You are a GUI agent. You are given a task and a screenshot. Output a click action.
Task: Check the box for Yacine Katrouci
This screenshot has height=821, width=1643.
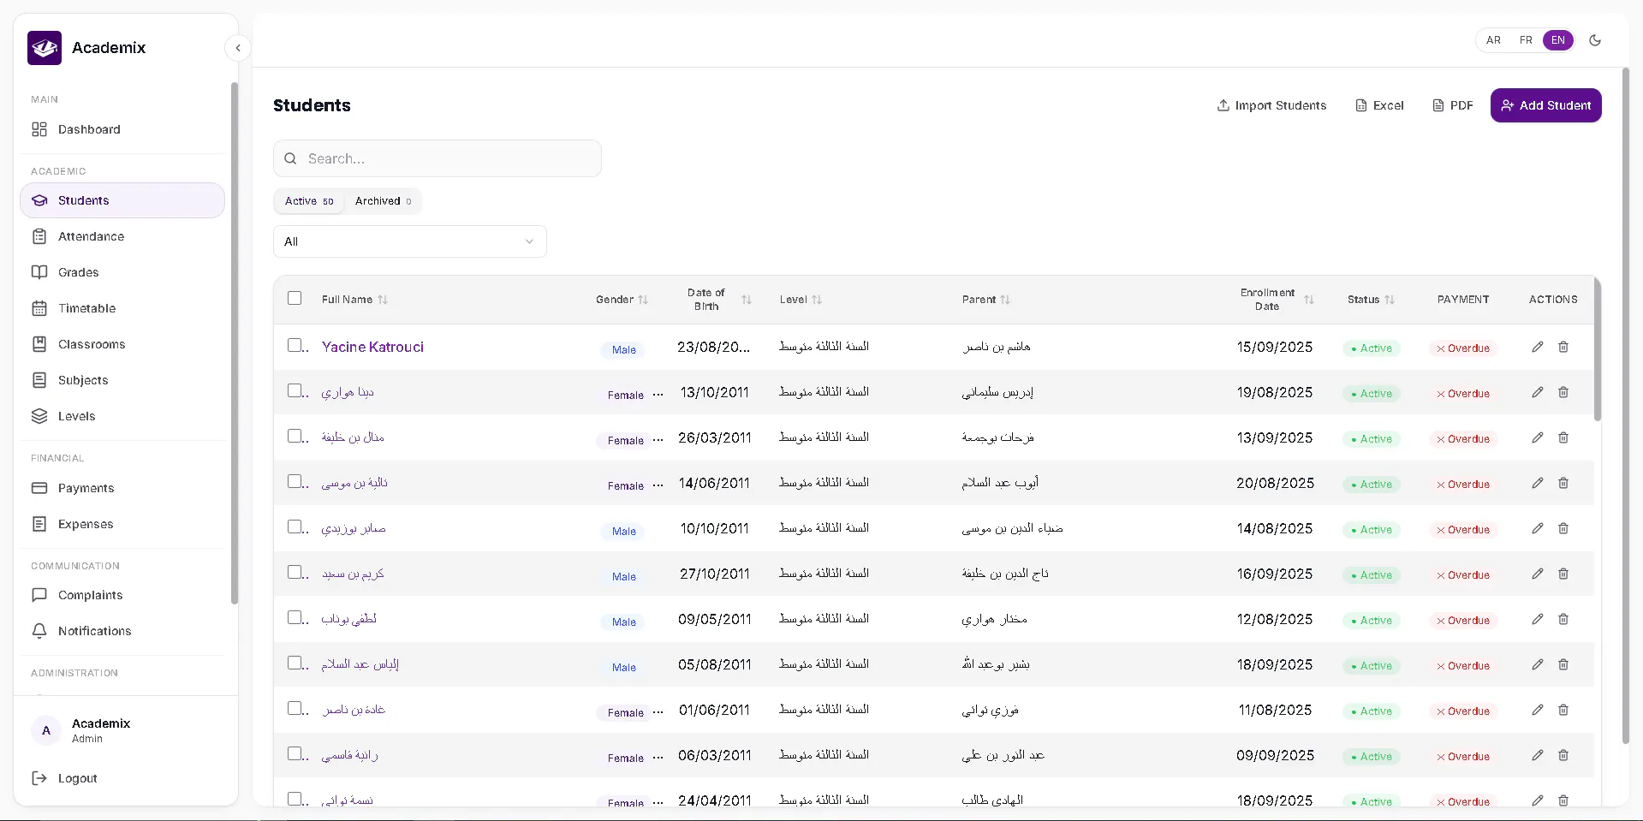coord(295,345)
